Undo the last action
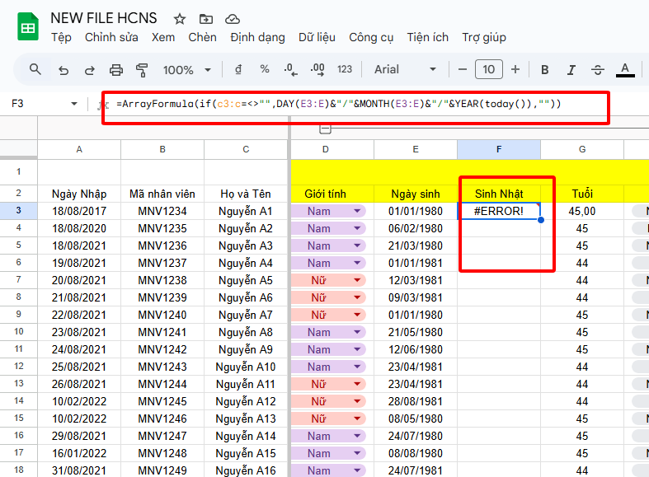This screenshot has width=649, height=477. [x=63, y=70]
